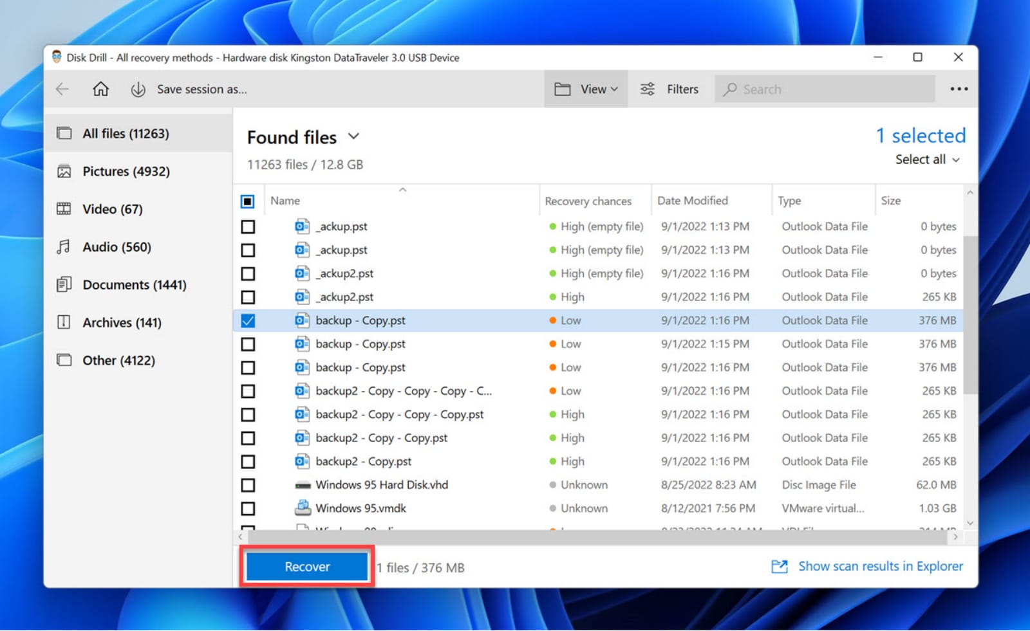Click the 62.0 MB size cell

(936, 485)
